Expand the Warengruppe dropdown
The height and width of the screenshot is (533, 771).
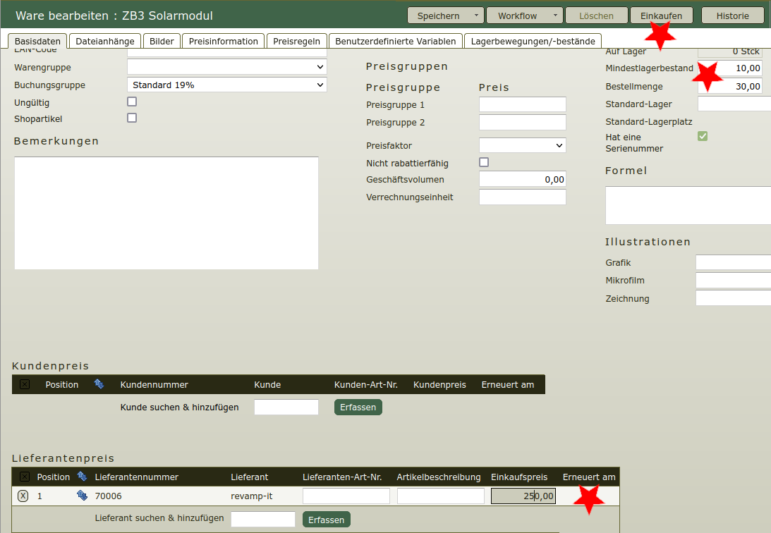tap(226, 67)
